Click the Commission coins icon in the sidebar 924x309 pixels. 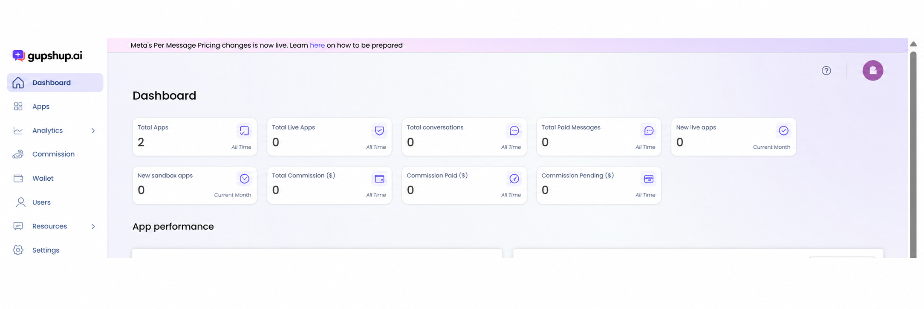tap(18, 154)
